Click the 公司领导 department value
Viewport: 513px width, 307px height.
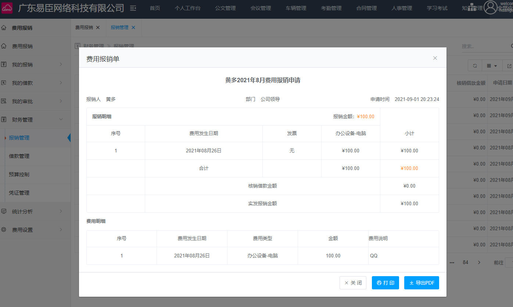pyautogui.click(x=270, y=99)
